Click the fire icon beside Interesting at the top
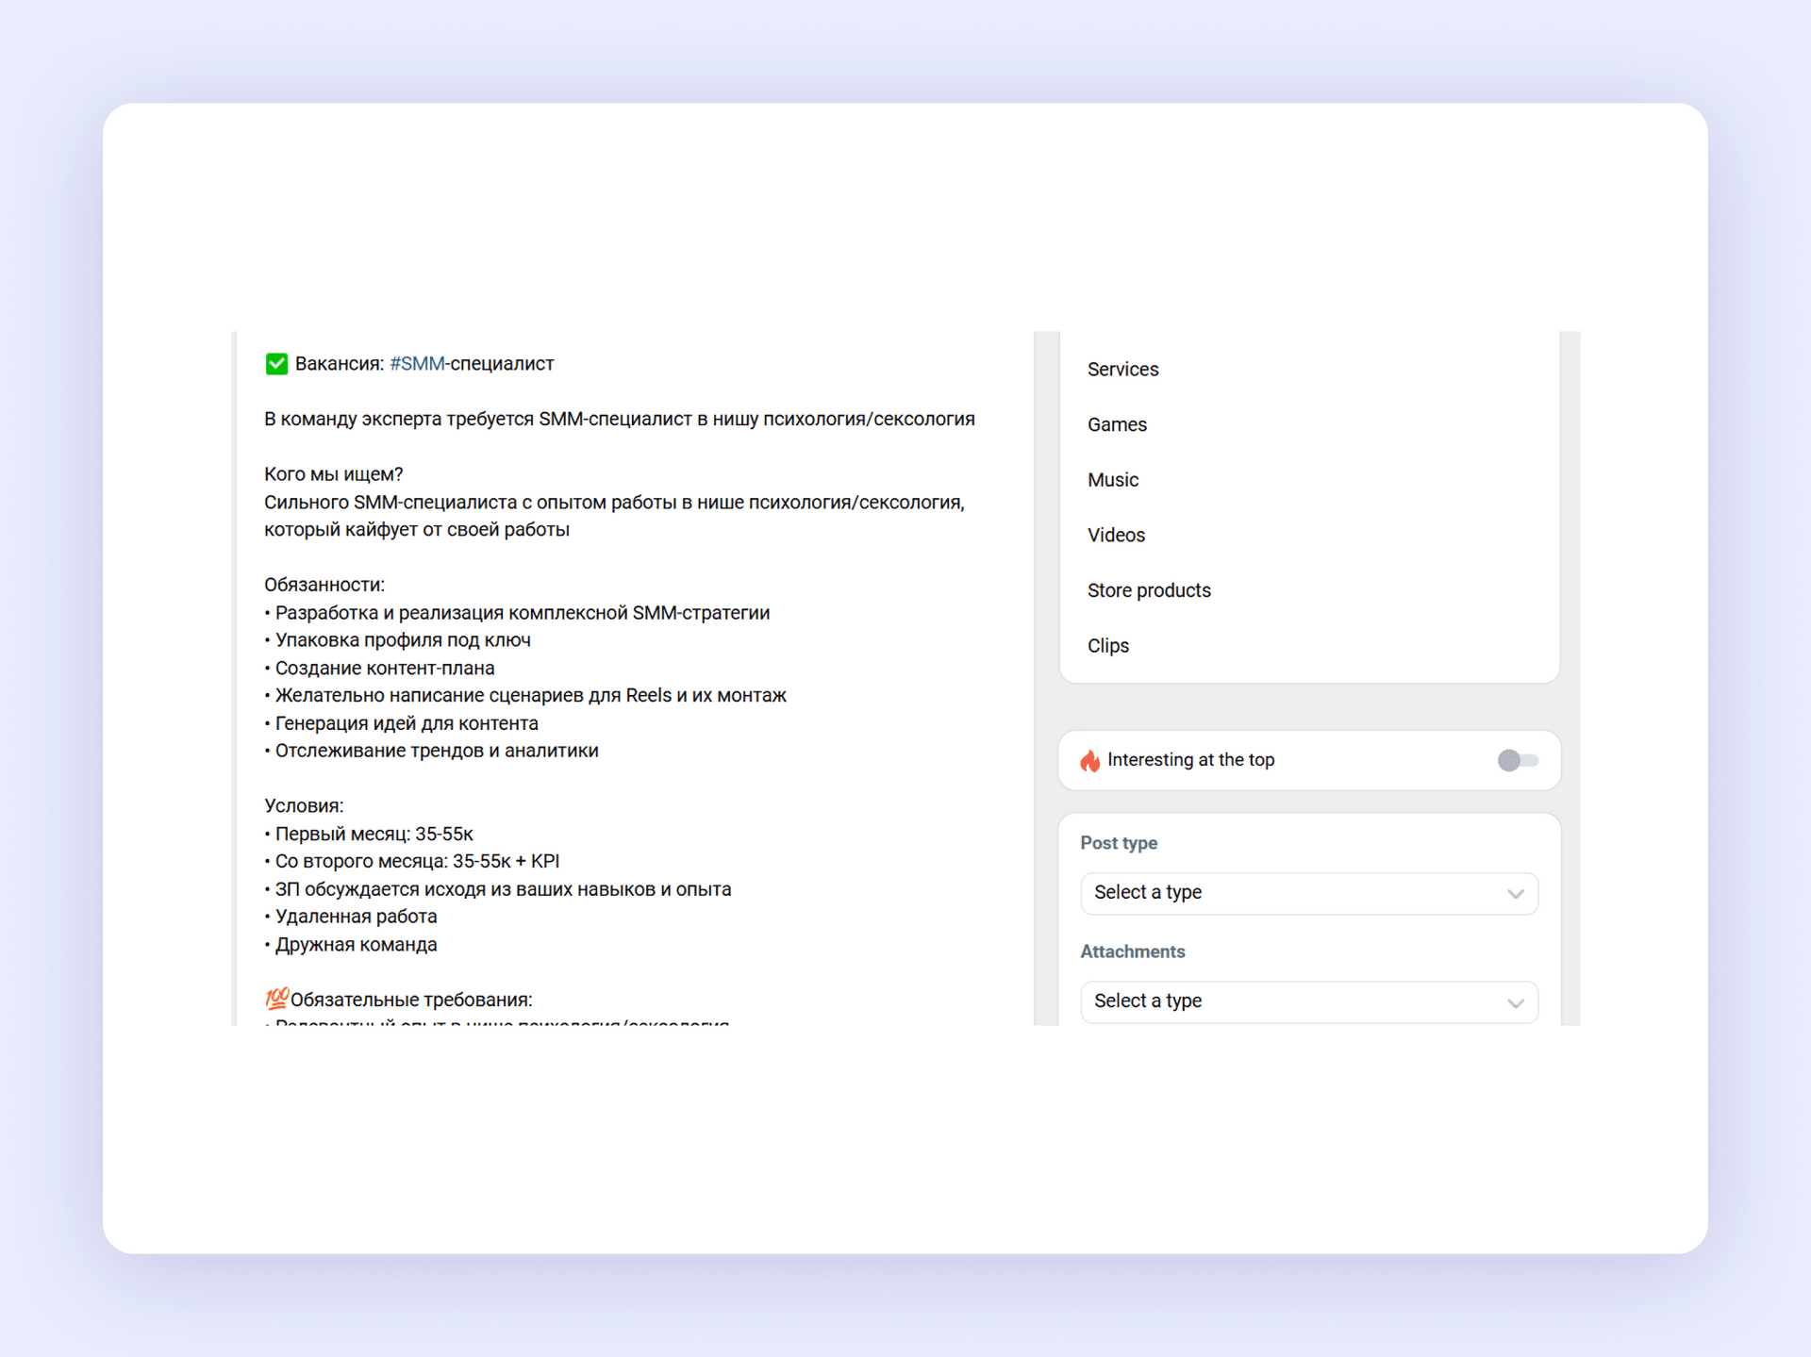This screenshot has height=1357, width=1811. click(x=1090, y=760)
